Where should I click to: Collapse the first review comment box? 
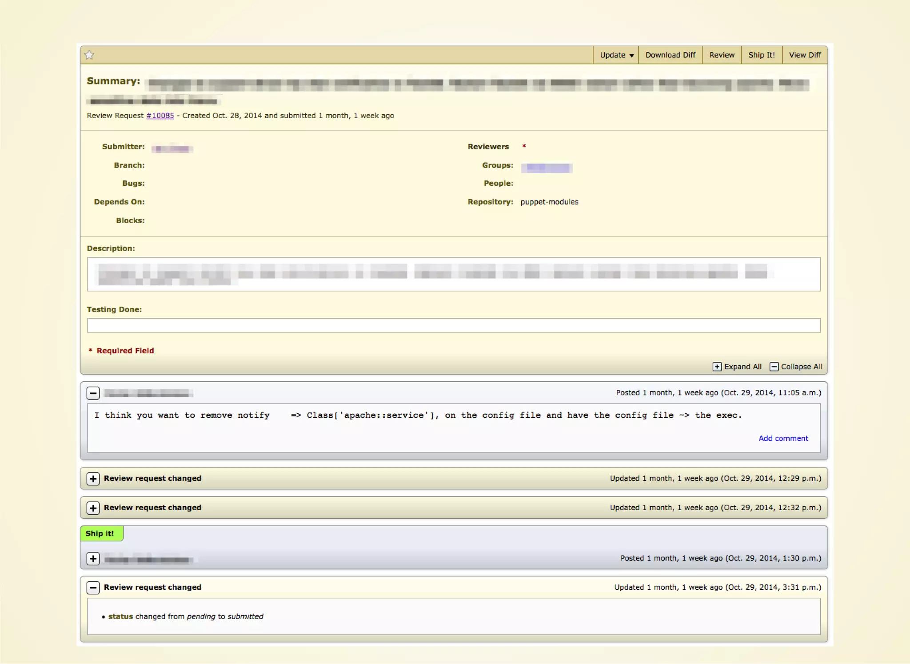coord(93,393)
